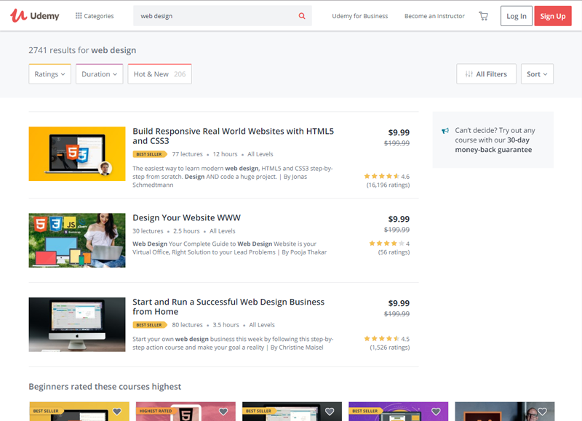The image size is (582, 421).
Task: Go to Udemy for Business
Action: pyautogui.click(x=360, y=16)
